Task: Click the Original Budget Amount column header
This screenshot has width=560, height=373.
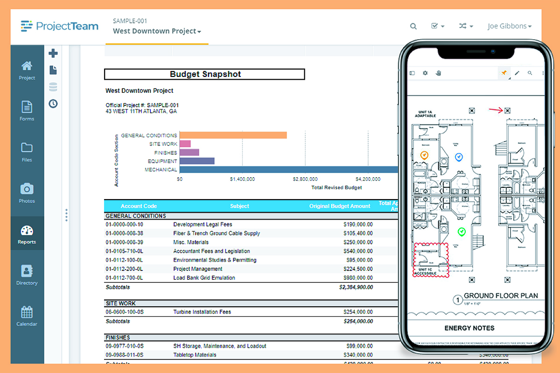Action: click(x=340, y=206)
